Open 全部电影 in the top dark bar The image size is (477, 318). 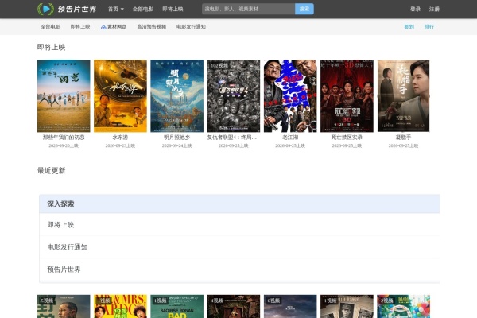pyautogui.click(x=143, y=9)
